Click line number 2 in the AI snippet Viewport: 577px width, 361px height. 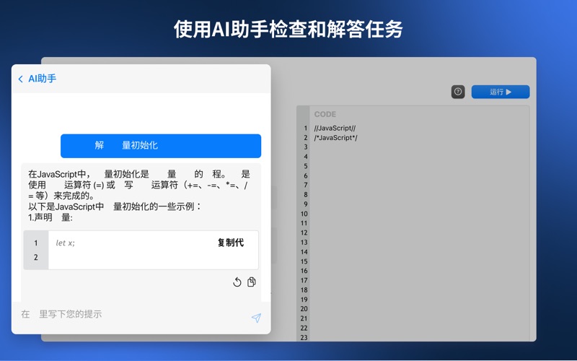tap(35, 257)
